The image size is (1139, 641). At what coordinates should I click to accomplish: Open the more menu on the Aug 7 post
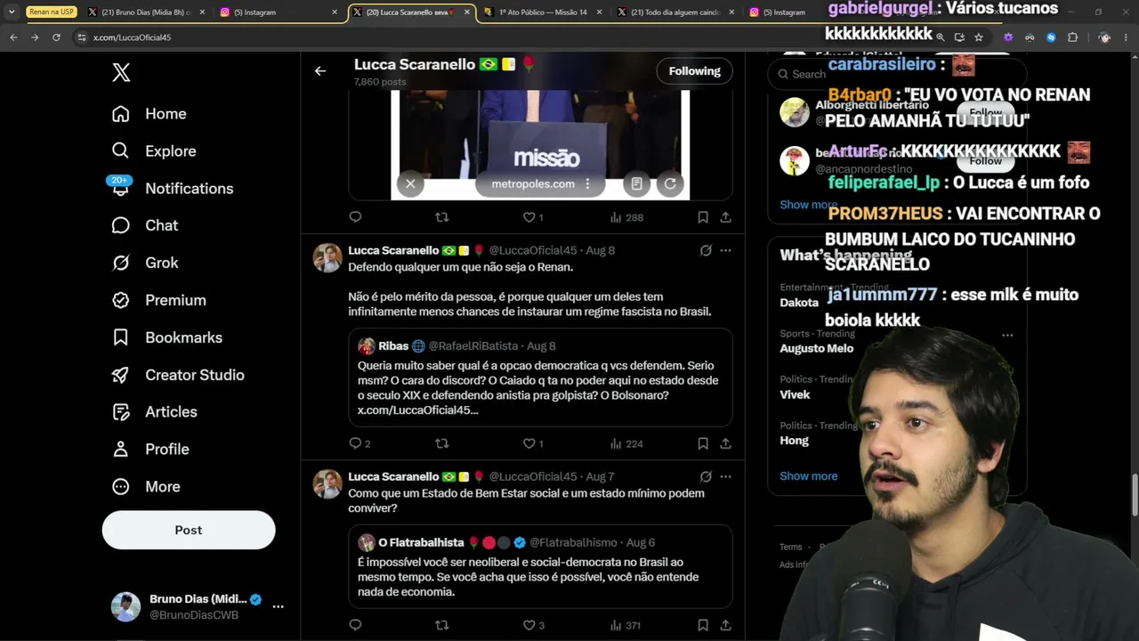726,477
